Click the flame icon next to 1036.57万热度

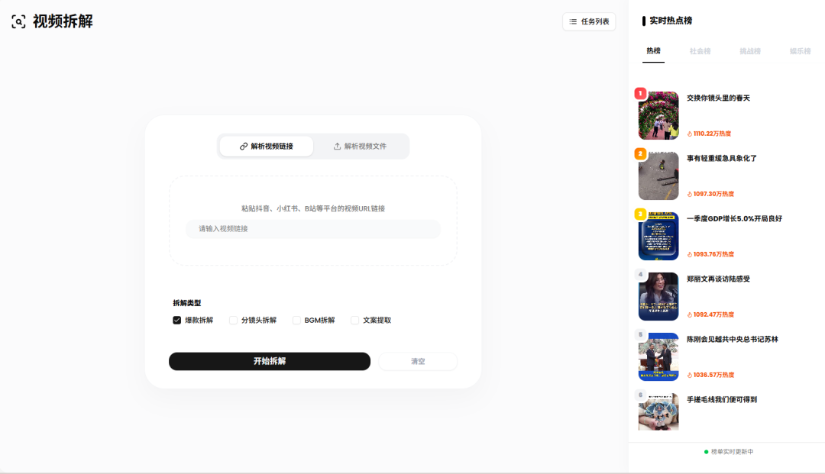point(690,376)
